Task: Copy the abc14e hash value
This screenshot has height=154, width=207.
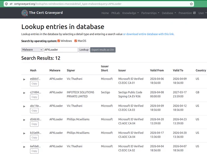Action: 34,111
